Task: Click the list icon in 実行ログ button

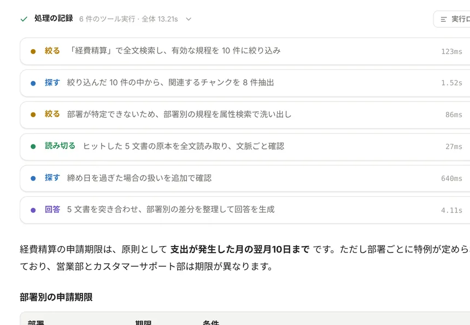Action: [444, 20]
